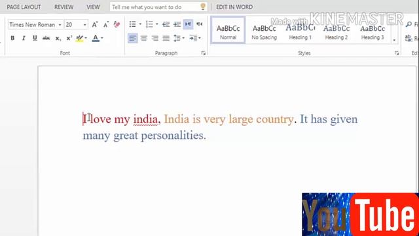Align text right
This screenshot has width=419, height=236.
[155, 38]
